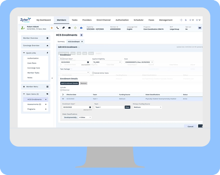Collapse the 02/23/2022 enrollment detail row
220x175 pixels.
click(63, 99)
